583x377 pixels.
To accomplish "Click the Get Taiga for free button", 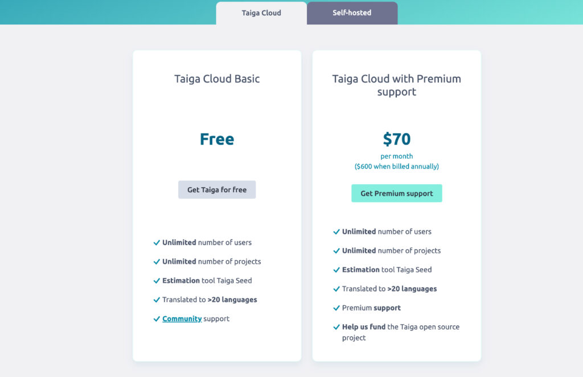I will [217, 189].
